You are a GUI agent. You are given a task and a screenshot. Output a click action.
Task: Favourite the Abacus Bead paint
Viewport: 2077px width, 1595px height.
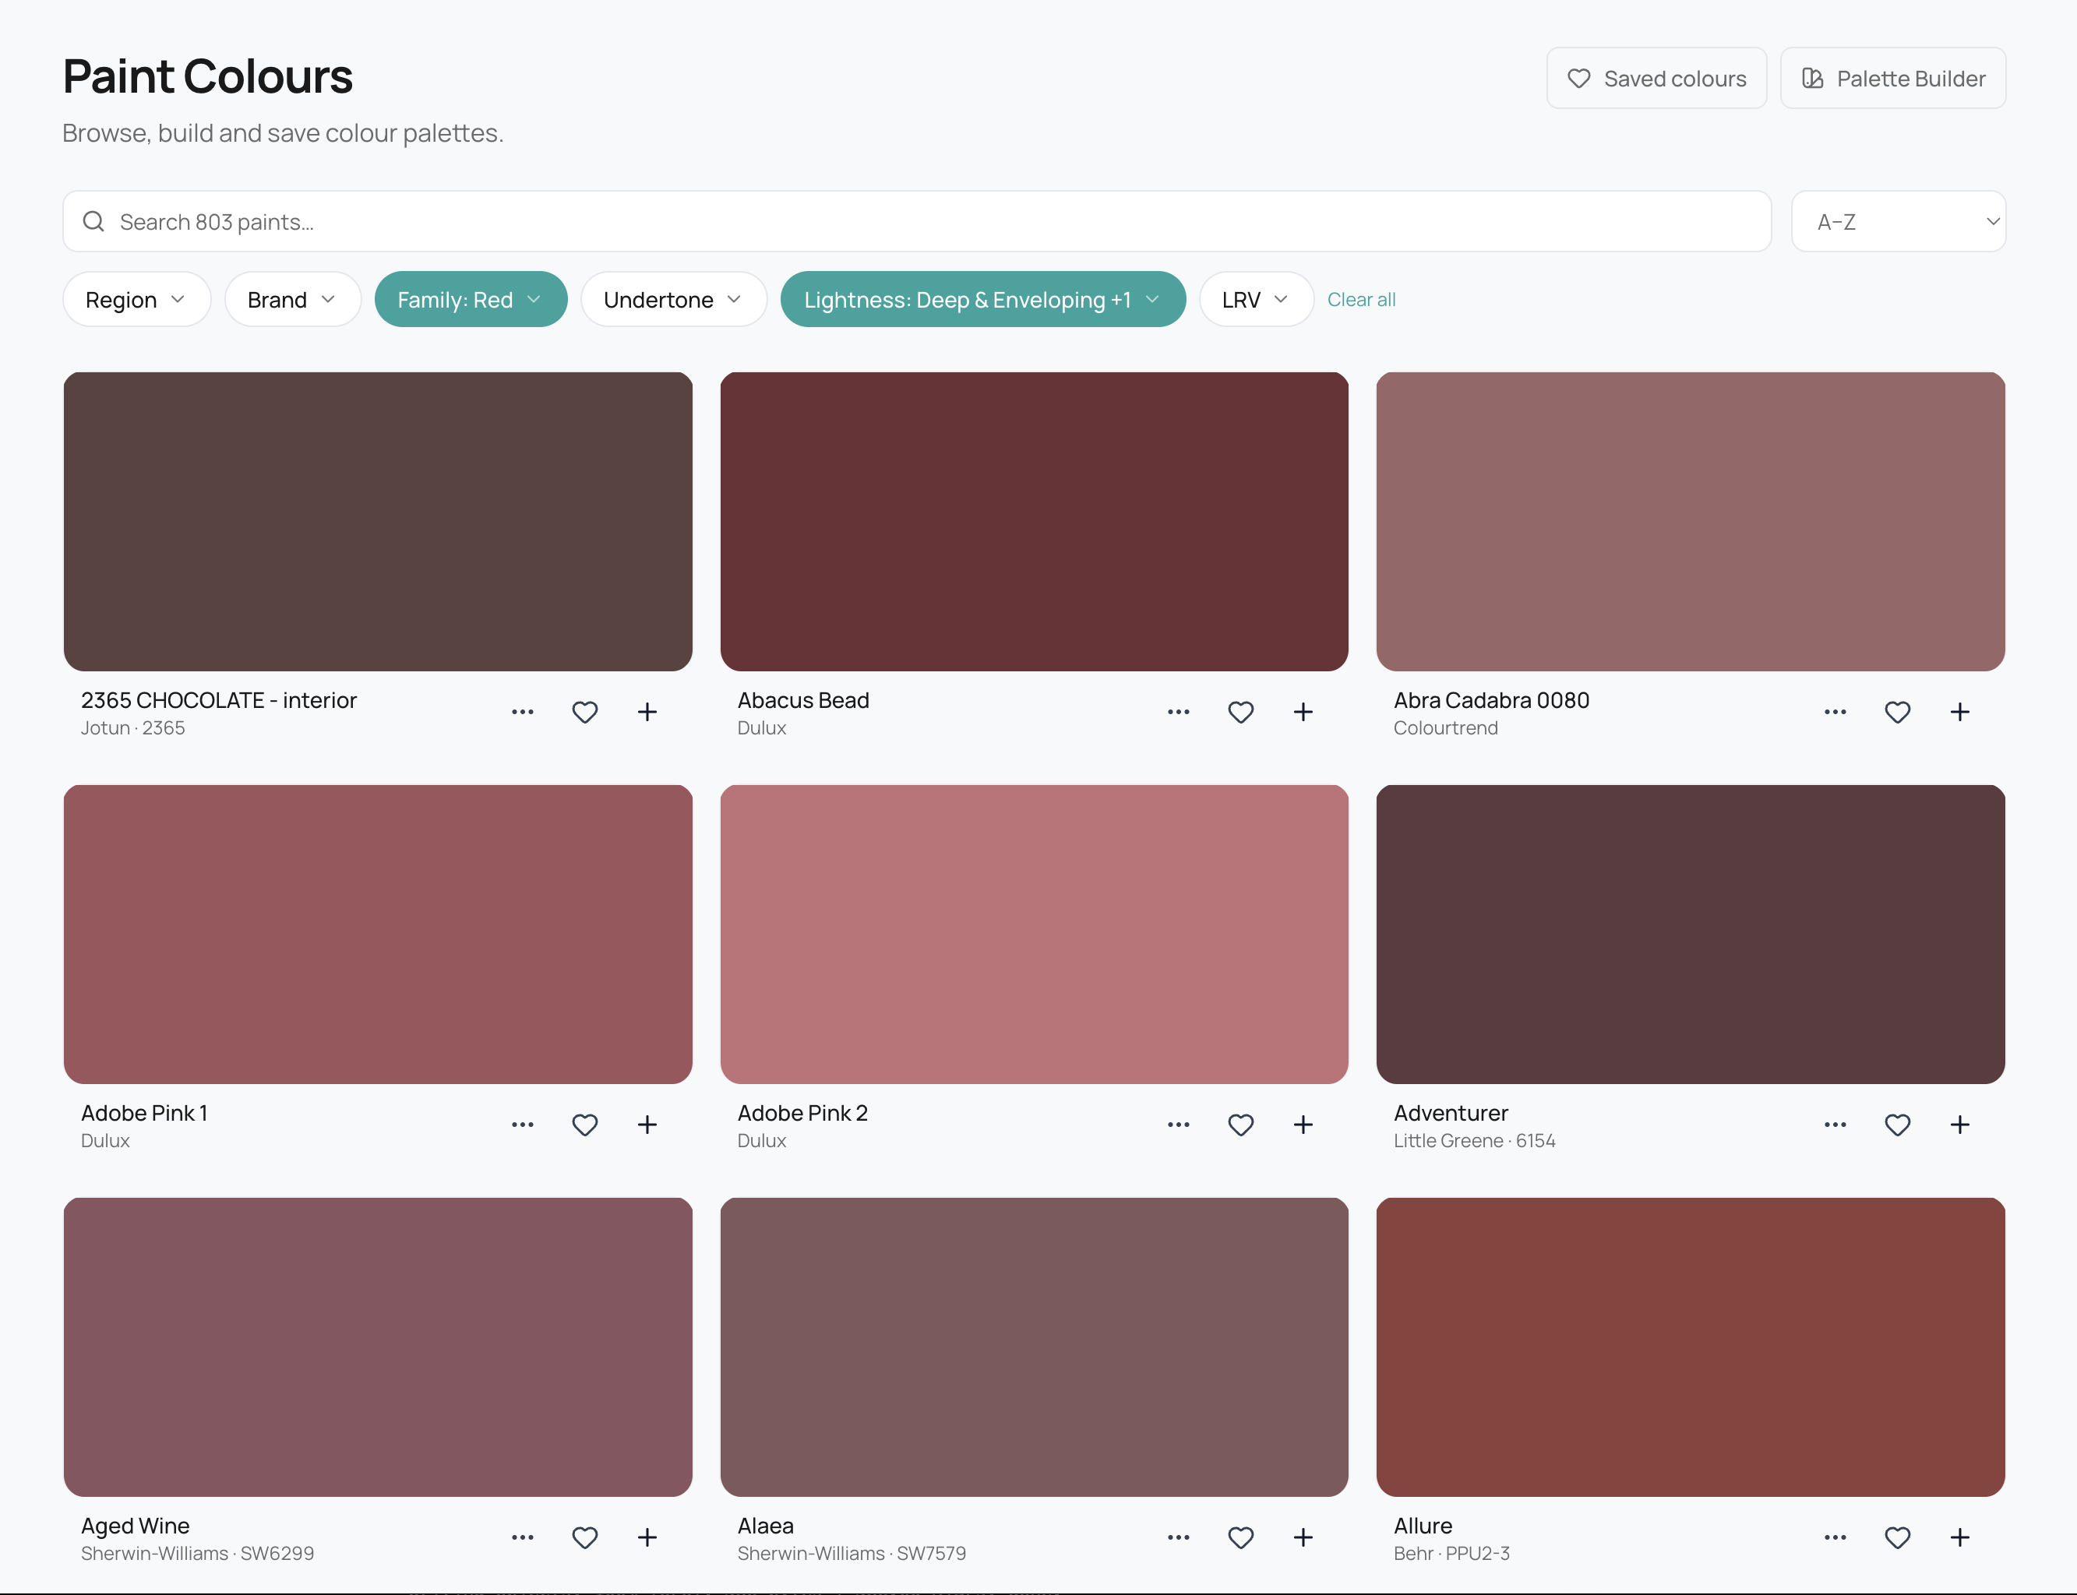(x=1240, y=711)
